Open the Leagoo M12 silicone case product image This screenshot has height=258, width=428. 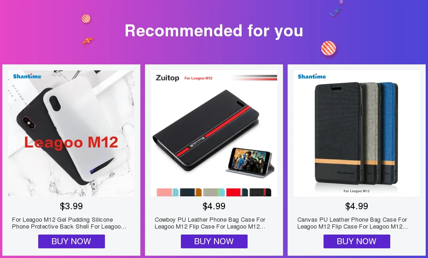coord(71,133)
